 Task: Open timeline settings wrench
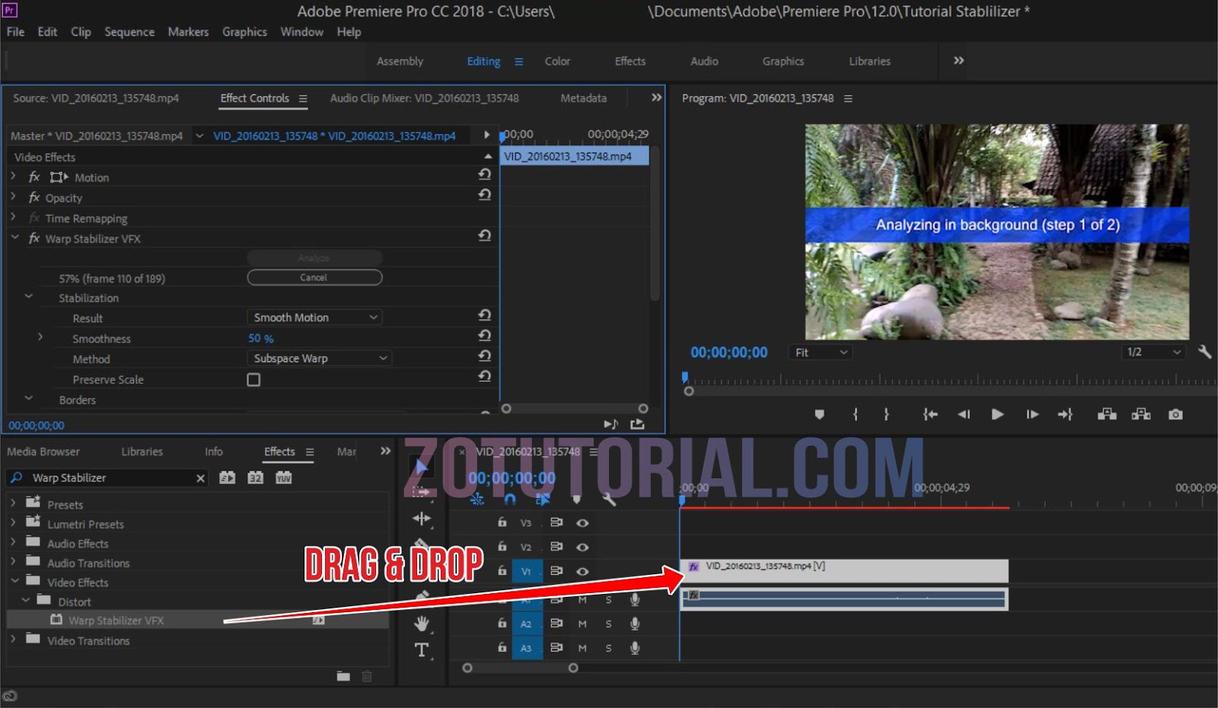tap(609, 499)
